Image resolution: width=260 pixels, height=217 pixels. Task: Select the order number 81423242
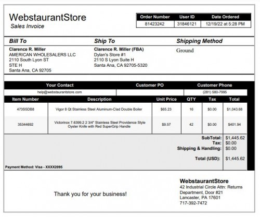click(x=154, y=24)
